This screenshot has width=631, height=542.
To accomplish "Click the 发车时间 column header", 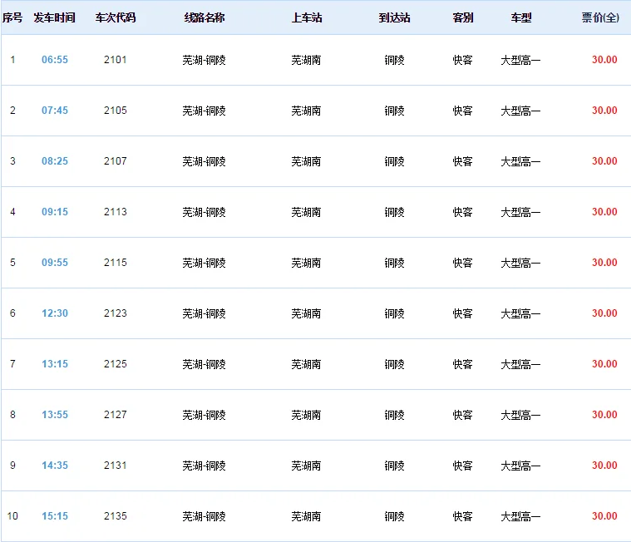I will 55,17.
